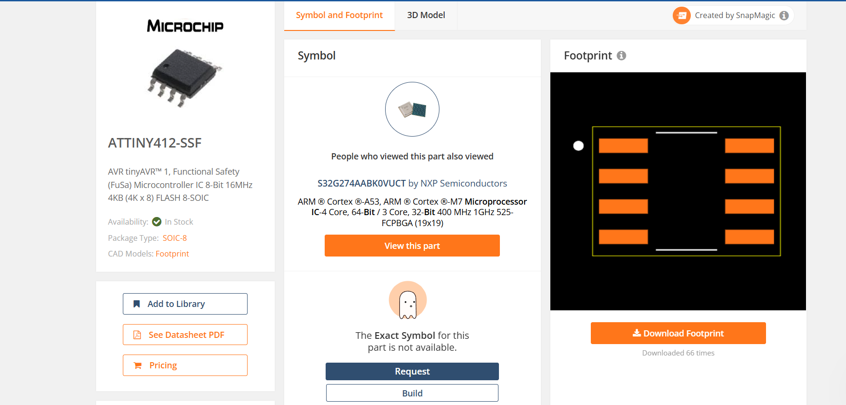
Task: Click the Created by SnapMagic label
Action: pyautogui.click(x=735, y=16)
